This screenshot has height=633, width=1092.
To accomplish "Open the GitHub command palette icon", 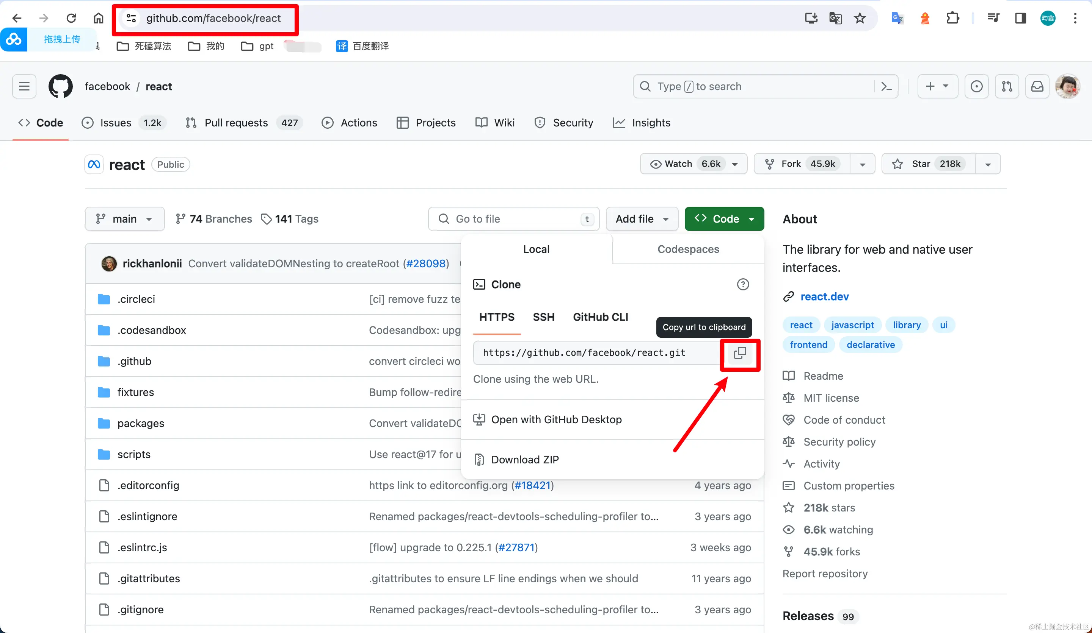I will [x=886, y=87].
